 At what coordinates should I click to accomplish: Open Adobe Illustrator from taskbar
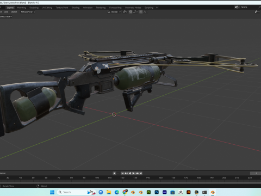coord(189,192)
